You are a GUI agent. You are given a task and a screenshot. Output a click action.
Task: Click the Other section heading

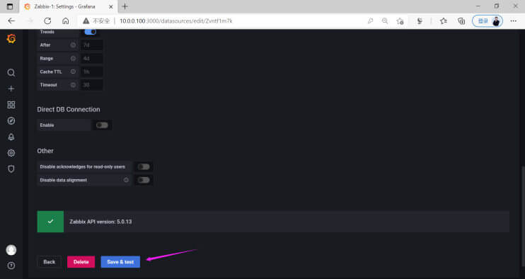click(45, 151)
